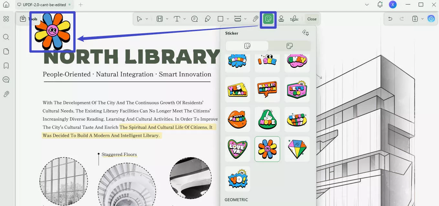Click 'People-Oriented · Natural Integration' subtitle
The image size is (439, 206).
click(x=98, y=74)
